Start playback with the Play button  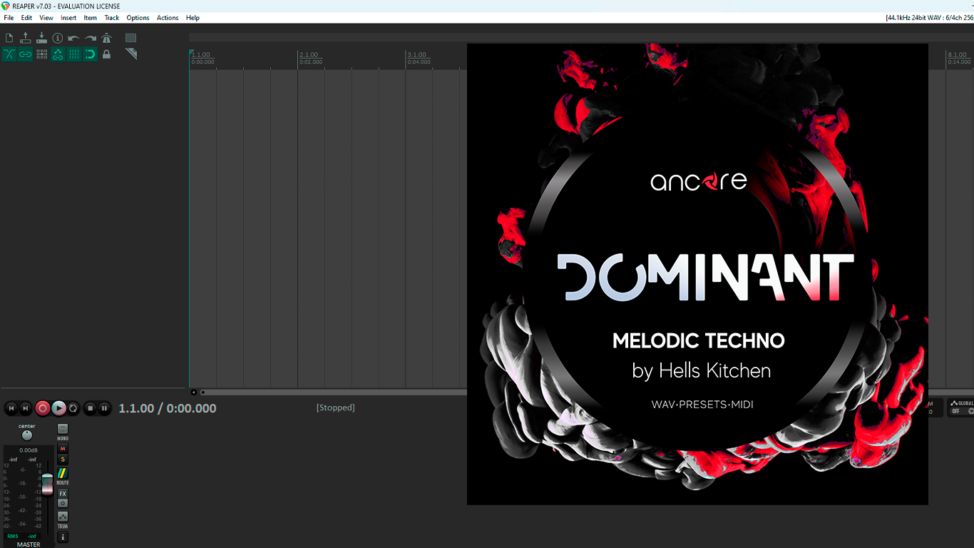tap(58, 408)
